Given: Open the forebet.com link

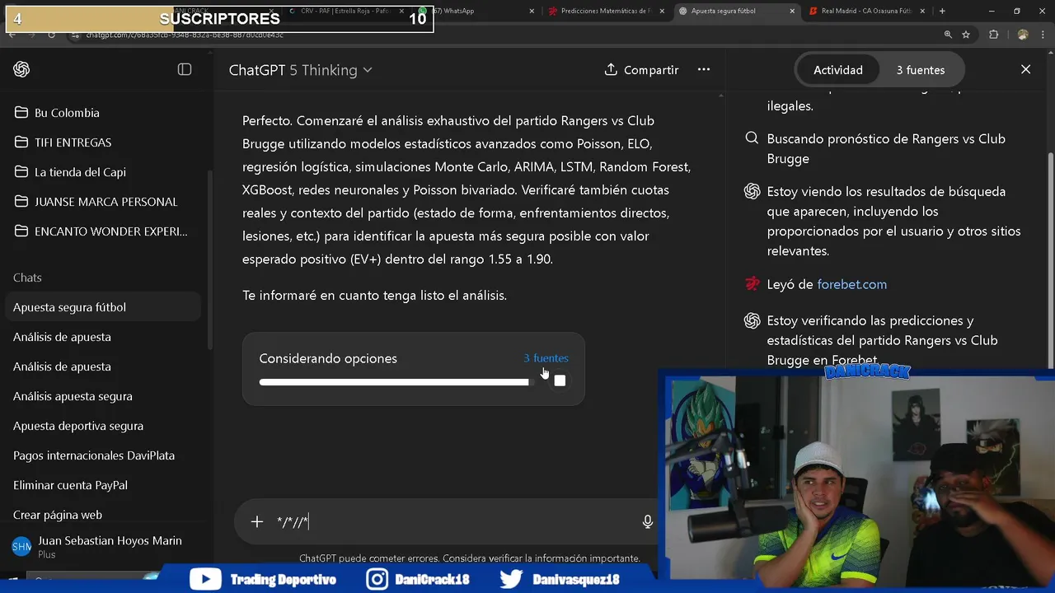Looking at the screenshot, I should [851, 284].
